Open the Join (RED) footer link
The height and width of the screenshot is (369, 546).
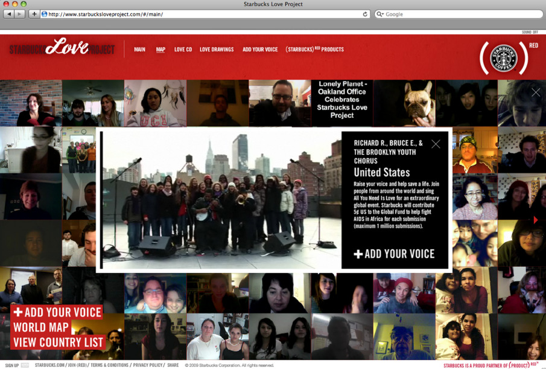pos(77,365)
